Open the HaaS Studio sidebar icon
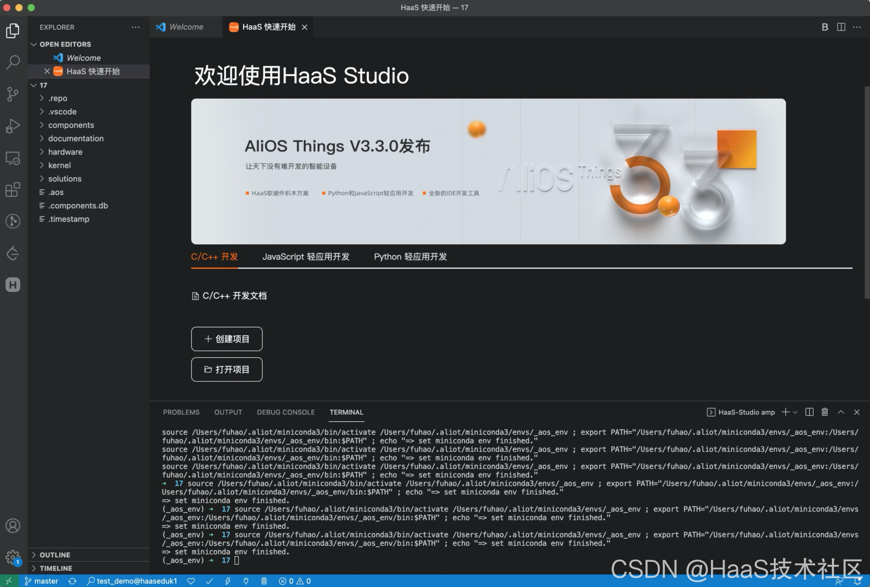Screen dimensions: 870x587 point(13,285)
